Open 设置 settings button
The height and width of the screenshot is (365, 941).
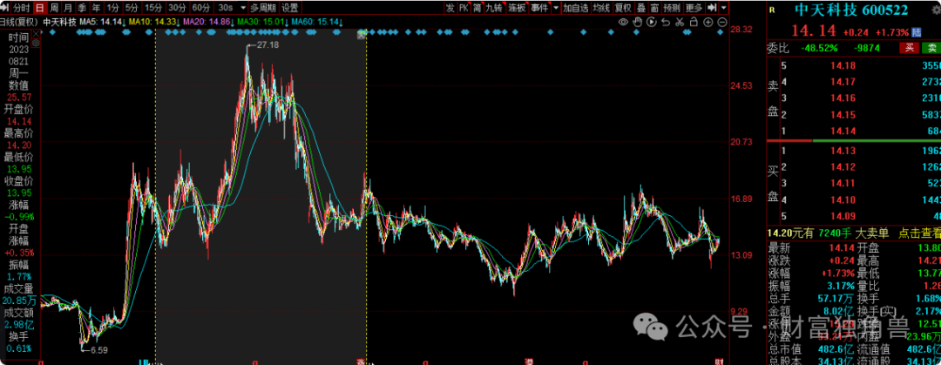coord(290,8)
